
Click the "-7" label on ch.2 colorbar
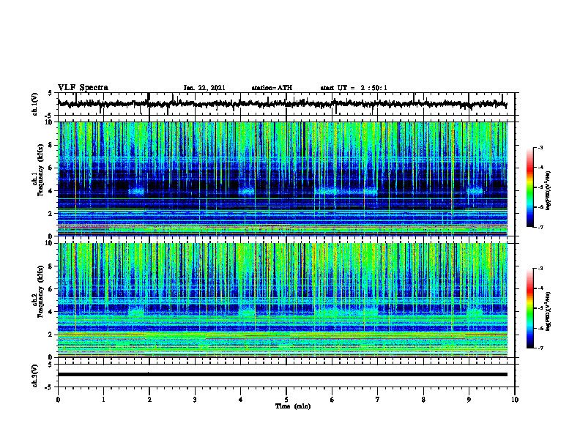coord(540,348)
